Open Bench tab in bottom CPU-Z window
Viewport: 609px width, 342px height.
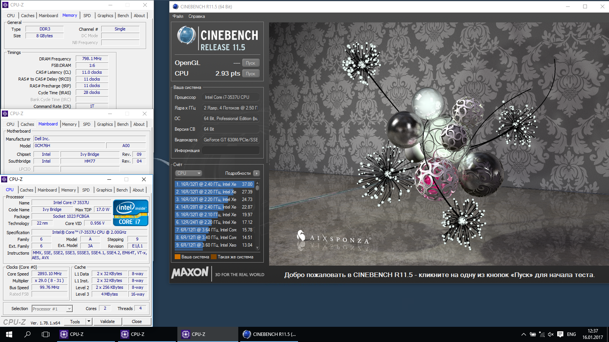point(122,190)
